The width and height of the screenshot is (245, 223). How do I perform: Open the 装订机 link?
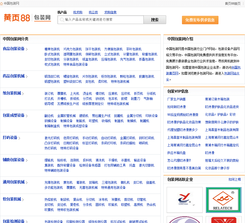[49, 94]
